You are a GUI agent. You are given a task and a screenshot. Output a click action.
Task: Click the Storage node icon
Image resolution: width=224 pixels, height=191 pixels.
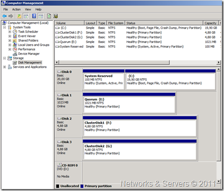coord(10,58)
